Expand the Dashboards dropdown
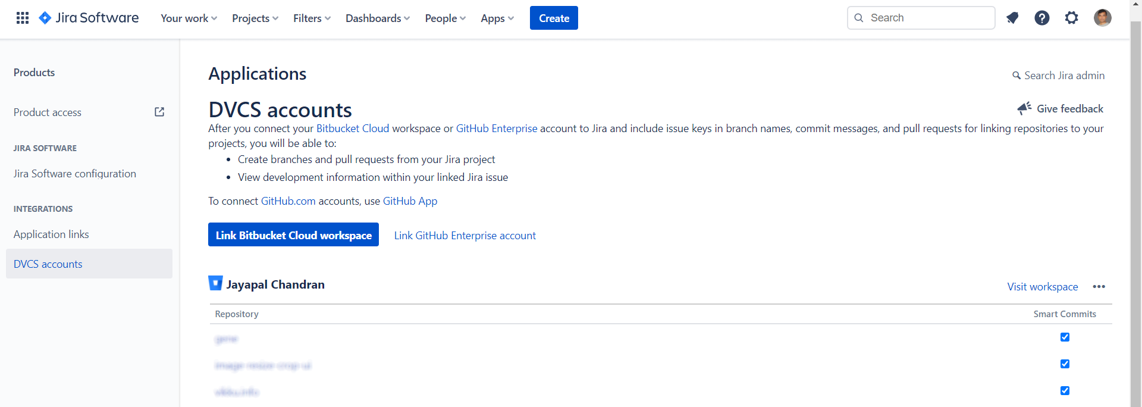This screenshot has width=1142, height=407. point(378,18)
